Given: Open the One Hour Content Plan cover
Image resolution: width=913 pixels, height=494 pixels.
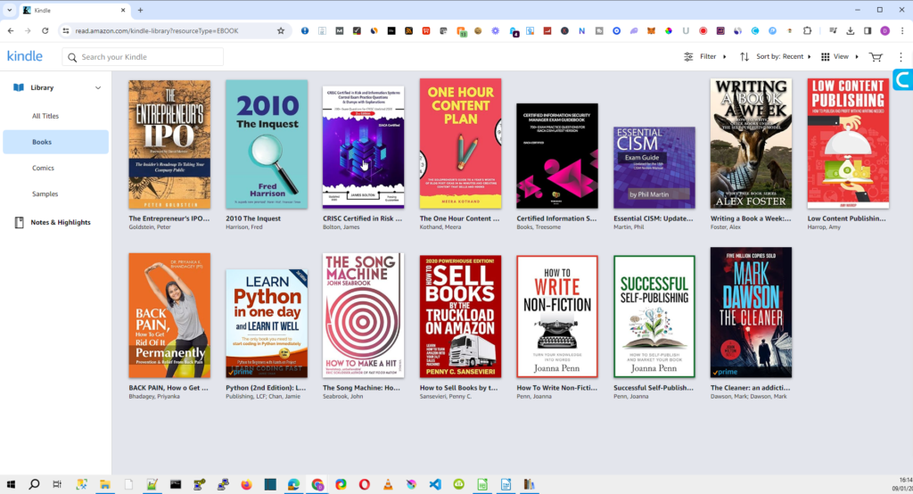Looking at the screenshot, I should click(x=461, y=144).
